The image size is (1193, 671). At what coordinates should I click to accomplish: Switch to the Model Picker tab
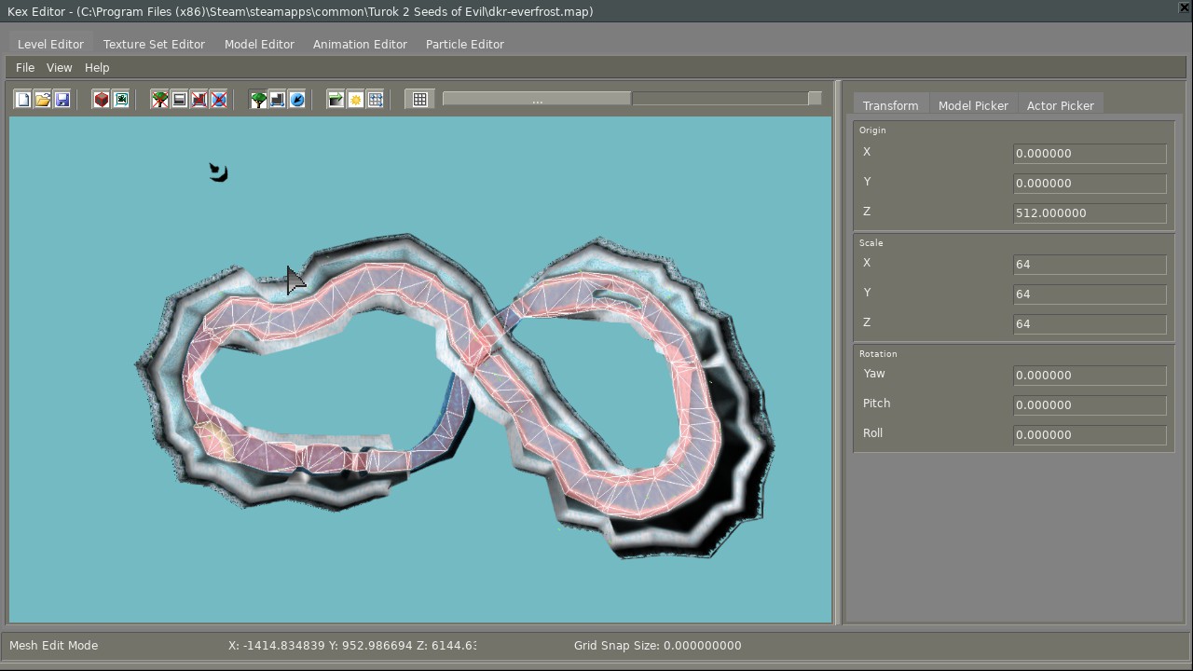pos(973,105)
